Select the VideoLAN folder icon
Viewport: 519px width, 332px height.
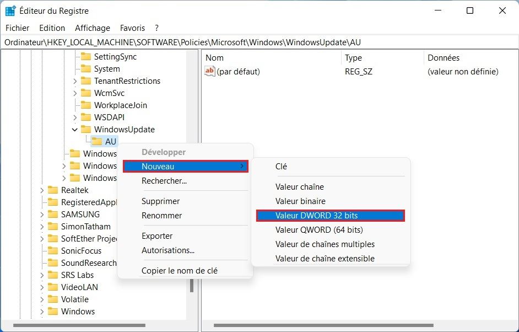(52, 287)
